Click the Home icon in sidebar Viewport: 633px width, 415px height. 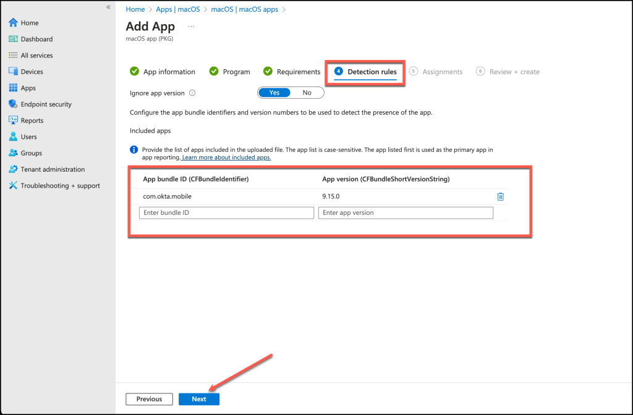click(x=13, y=23)
